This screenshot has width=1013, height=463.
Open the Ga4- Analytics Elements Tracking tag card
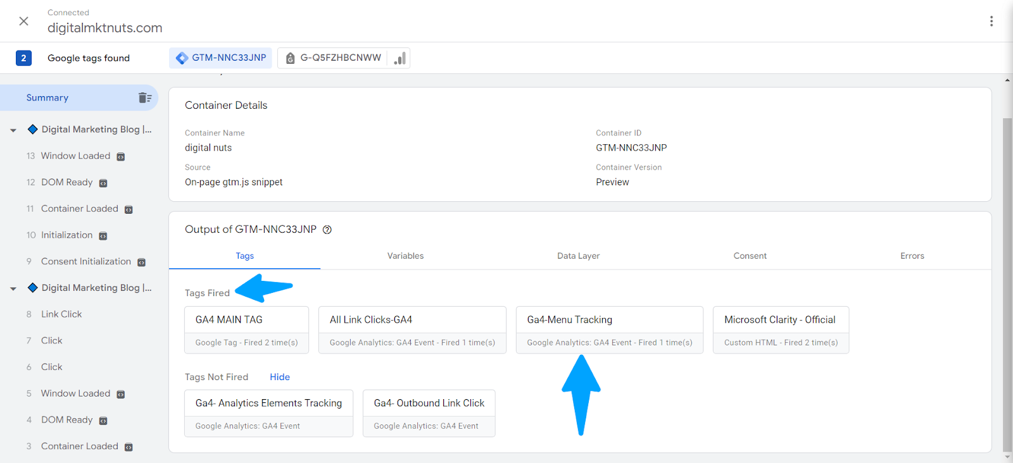tap(269, 414)
